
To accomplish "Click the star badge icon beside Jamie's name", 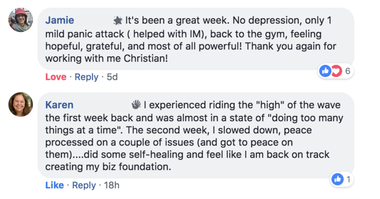I will pos(118,21).
